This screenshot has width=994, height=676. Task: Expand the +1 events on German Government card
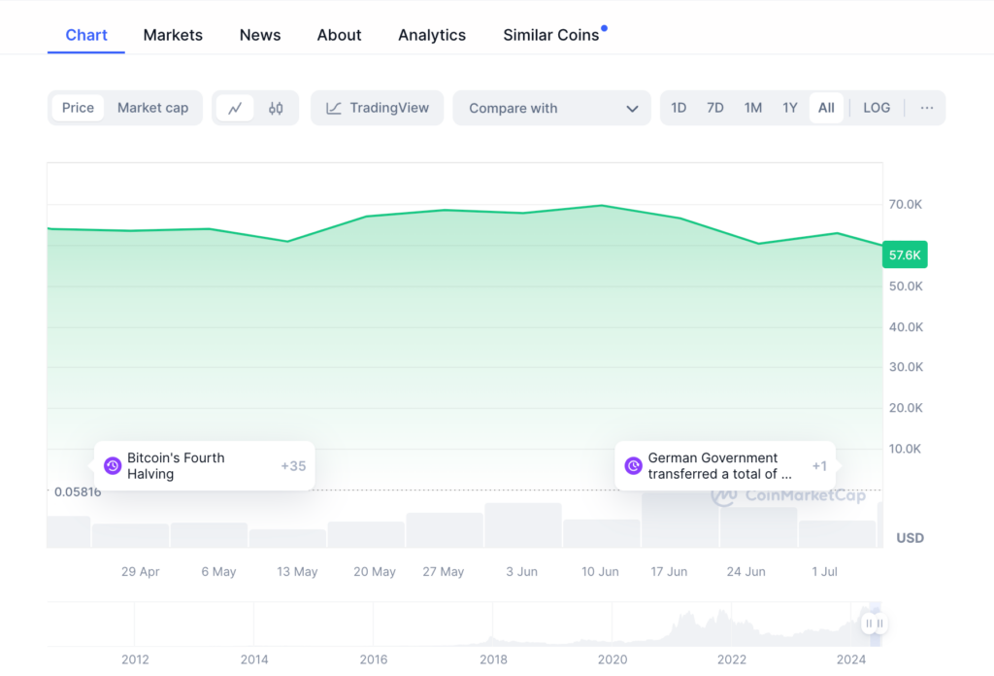tap(819, 466)
